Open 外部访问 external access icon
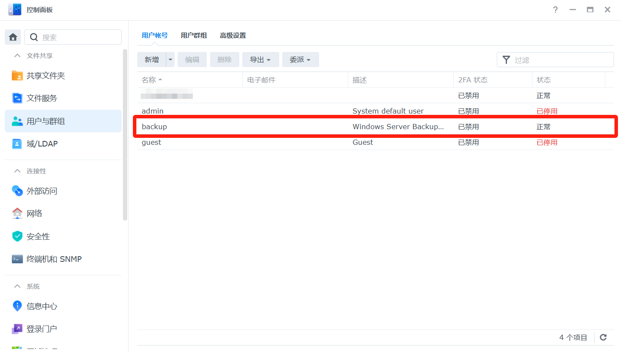This screenshot has width=621, height=352. tap(17, 191)
